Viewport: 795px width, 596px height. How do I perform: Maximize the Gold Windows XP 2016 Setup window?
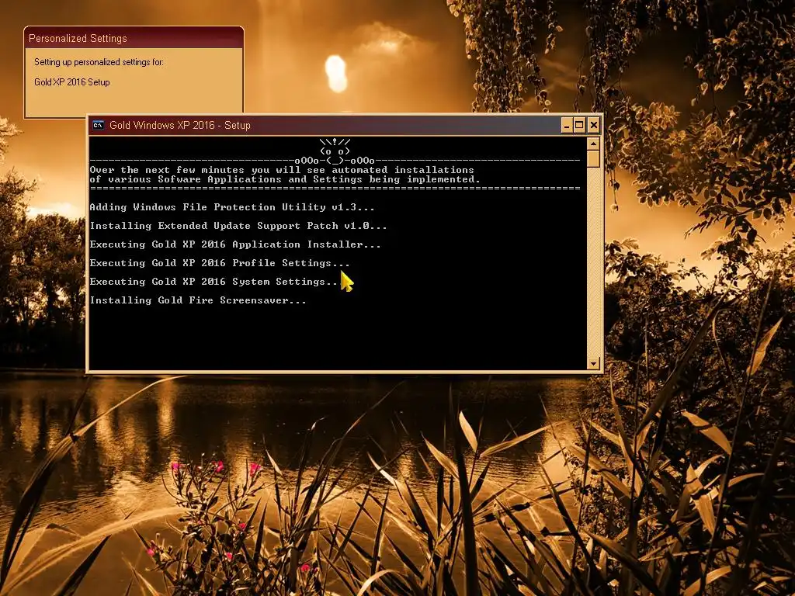pyautogui.click(x=579, y=125)
